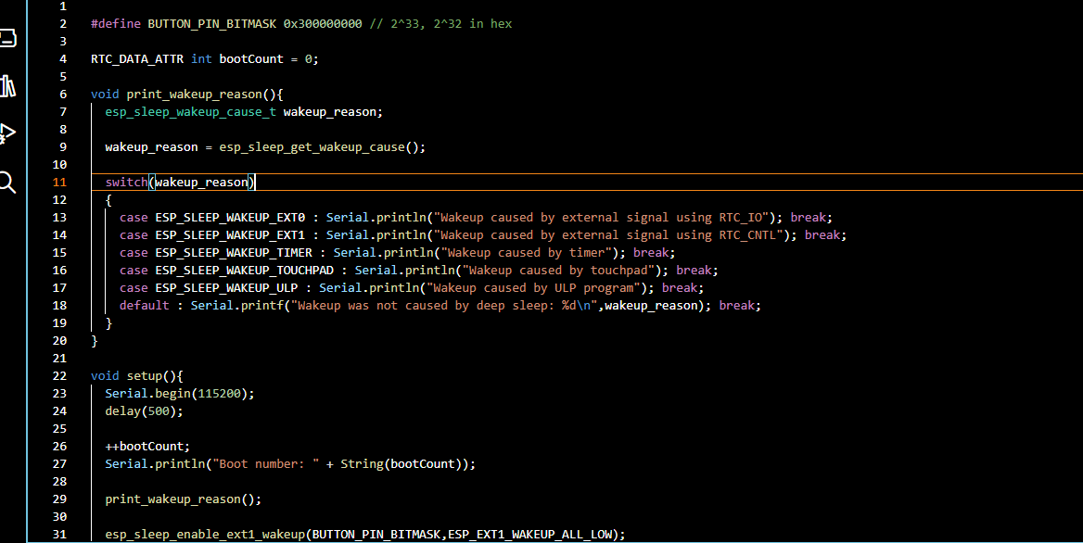Click BUTTON_PIN_BITMASK in the #define line
This screenshot has width=1083, height=543.
[x=212, y=24]
